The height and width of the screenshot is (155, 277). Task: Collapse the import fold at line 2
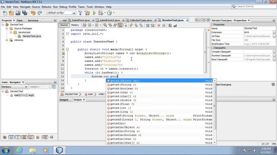(68, 34)
